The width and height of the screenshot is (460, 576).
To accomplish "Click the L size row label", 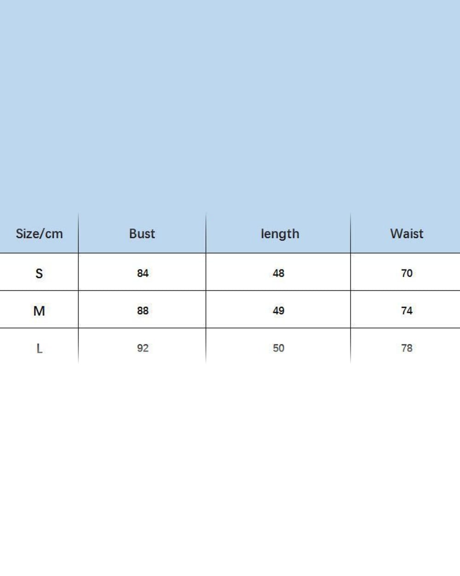I will [x=39, y=348].
